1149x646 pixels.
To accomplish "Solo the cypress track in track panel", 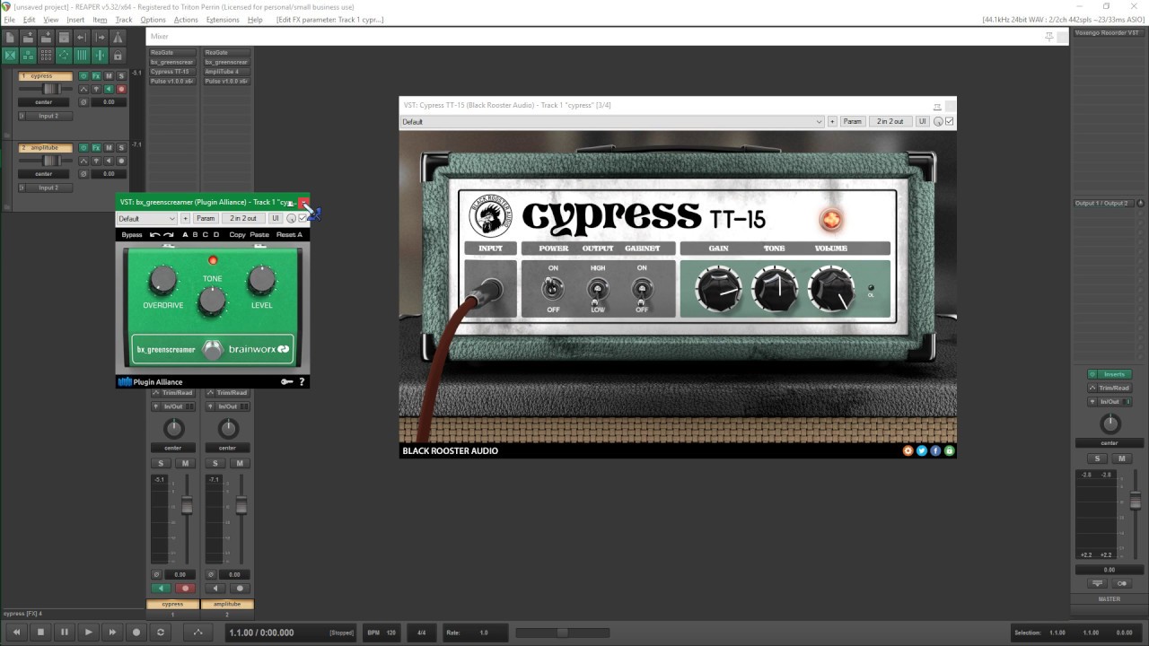I will [x=121, y=76].
